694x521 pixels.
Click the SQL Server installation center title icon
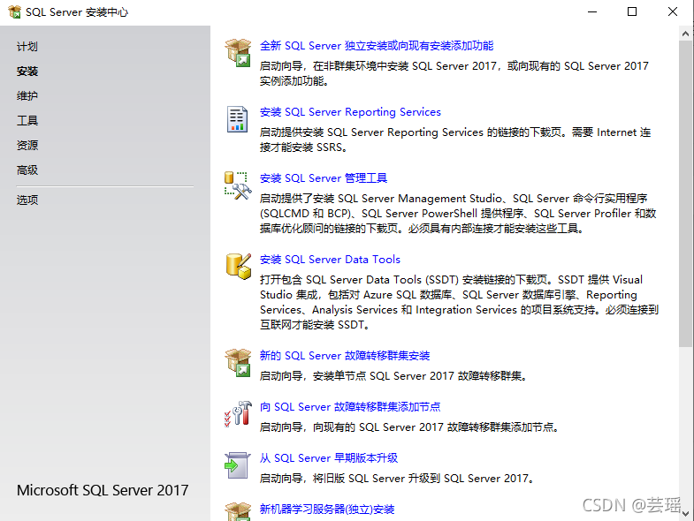tap(14, 12)
